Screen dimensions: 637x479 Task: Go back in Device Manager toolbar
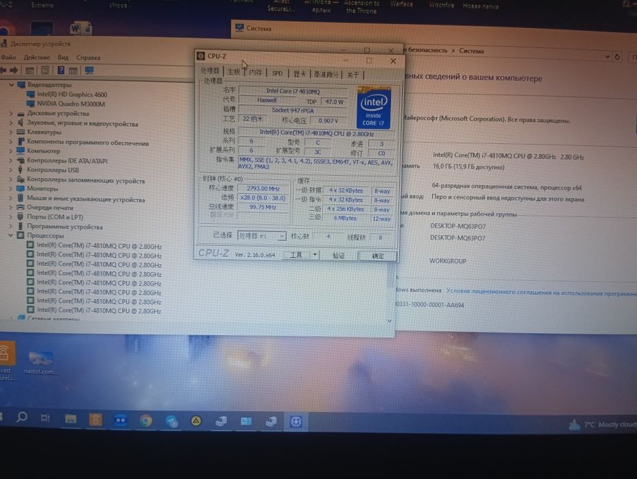(3, 71)
